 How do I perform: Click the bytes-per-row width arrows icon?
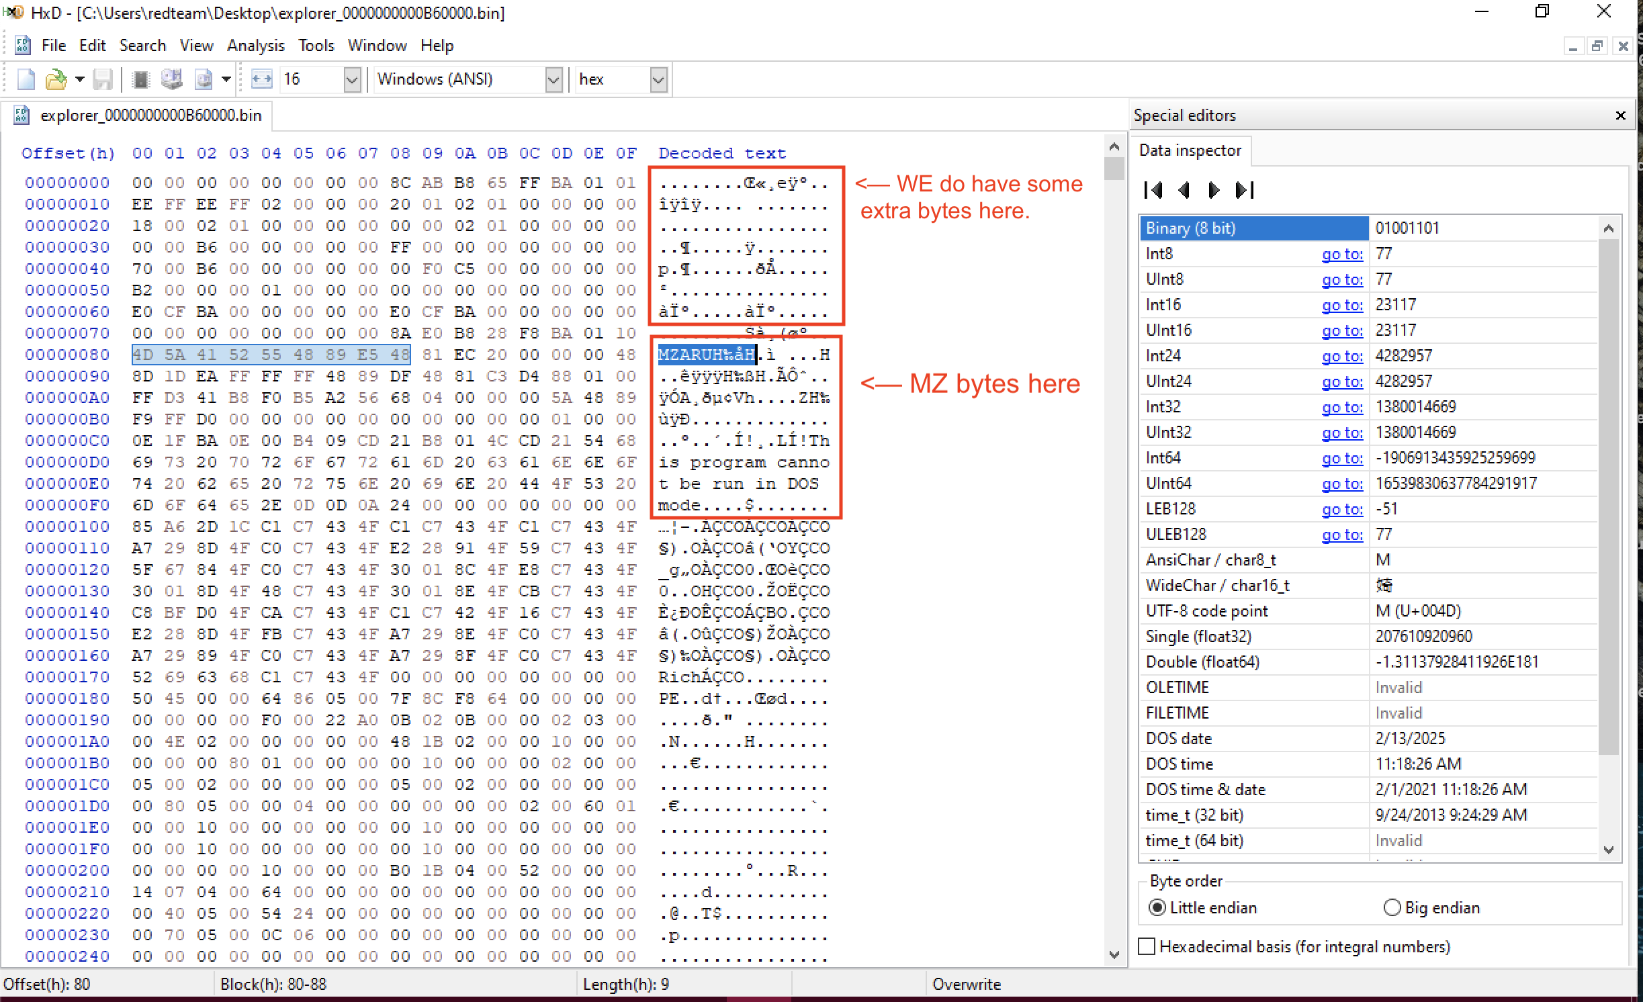261,80
